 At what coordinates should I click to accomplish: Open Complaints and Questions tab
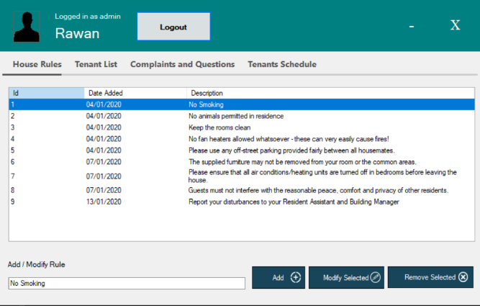(x=183, y=64)
